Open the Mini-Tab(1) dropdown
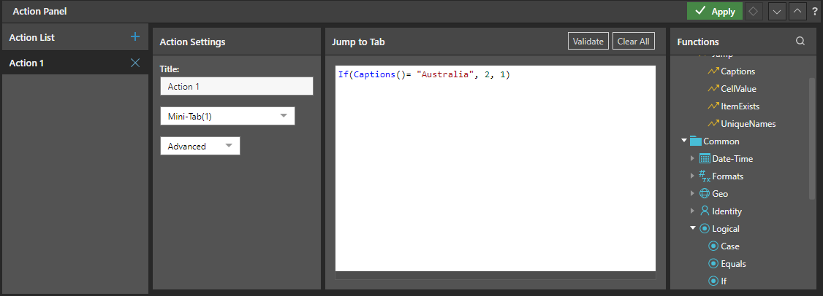 click(227, 117)
